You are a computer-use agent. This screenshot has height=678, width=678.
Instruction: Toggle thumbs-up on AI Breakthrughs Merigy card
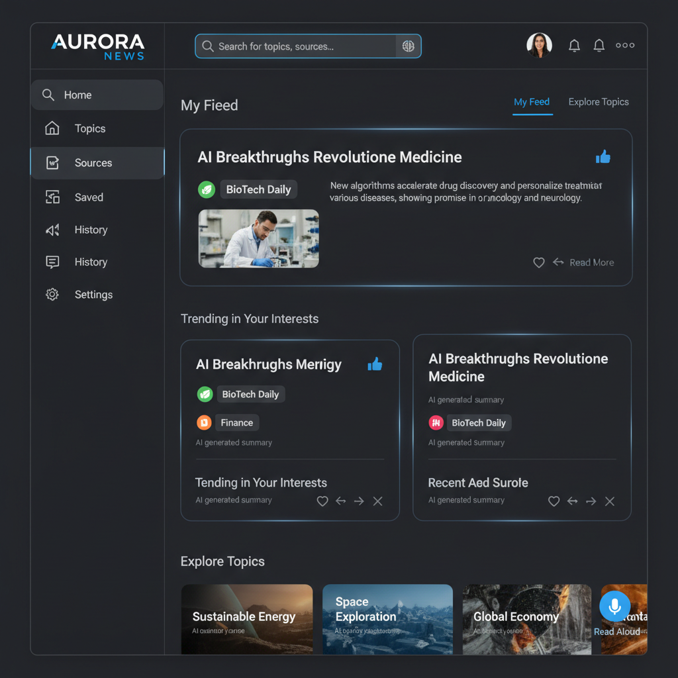click(375, 364)
